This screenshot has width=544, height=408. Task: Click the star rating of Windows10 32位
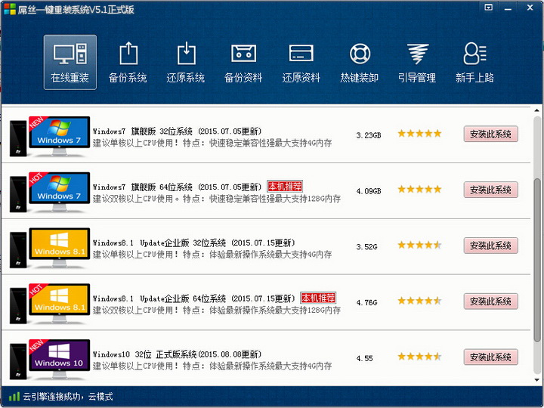[x=419, y=357]
